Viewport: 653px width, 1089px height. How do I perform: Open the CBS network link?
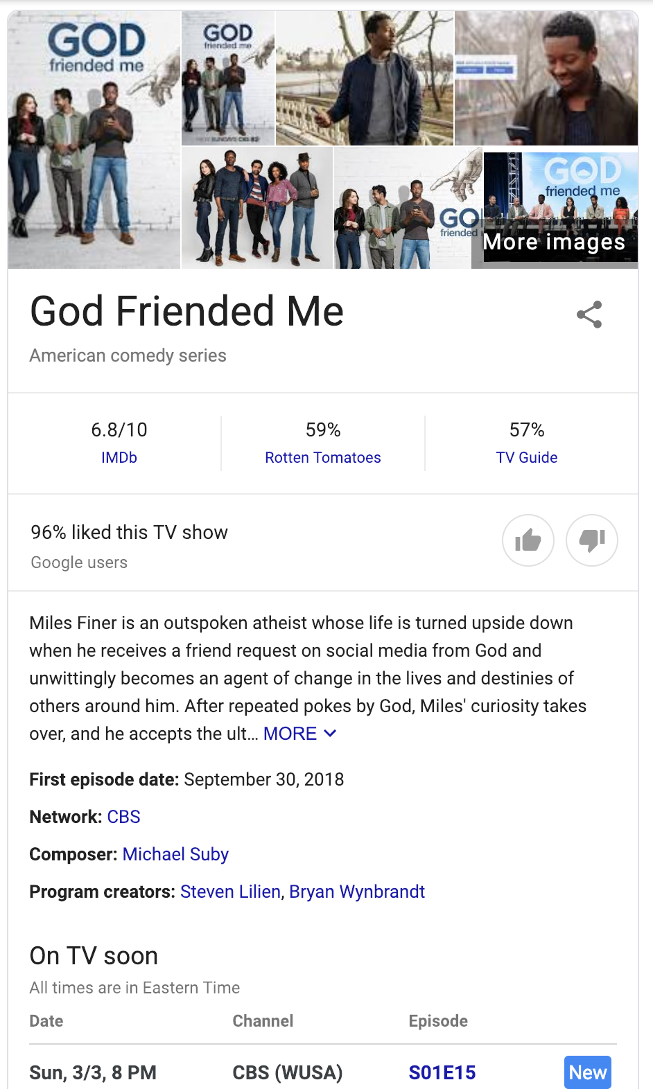(123, 817)
